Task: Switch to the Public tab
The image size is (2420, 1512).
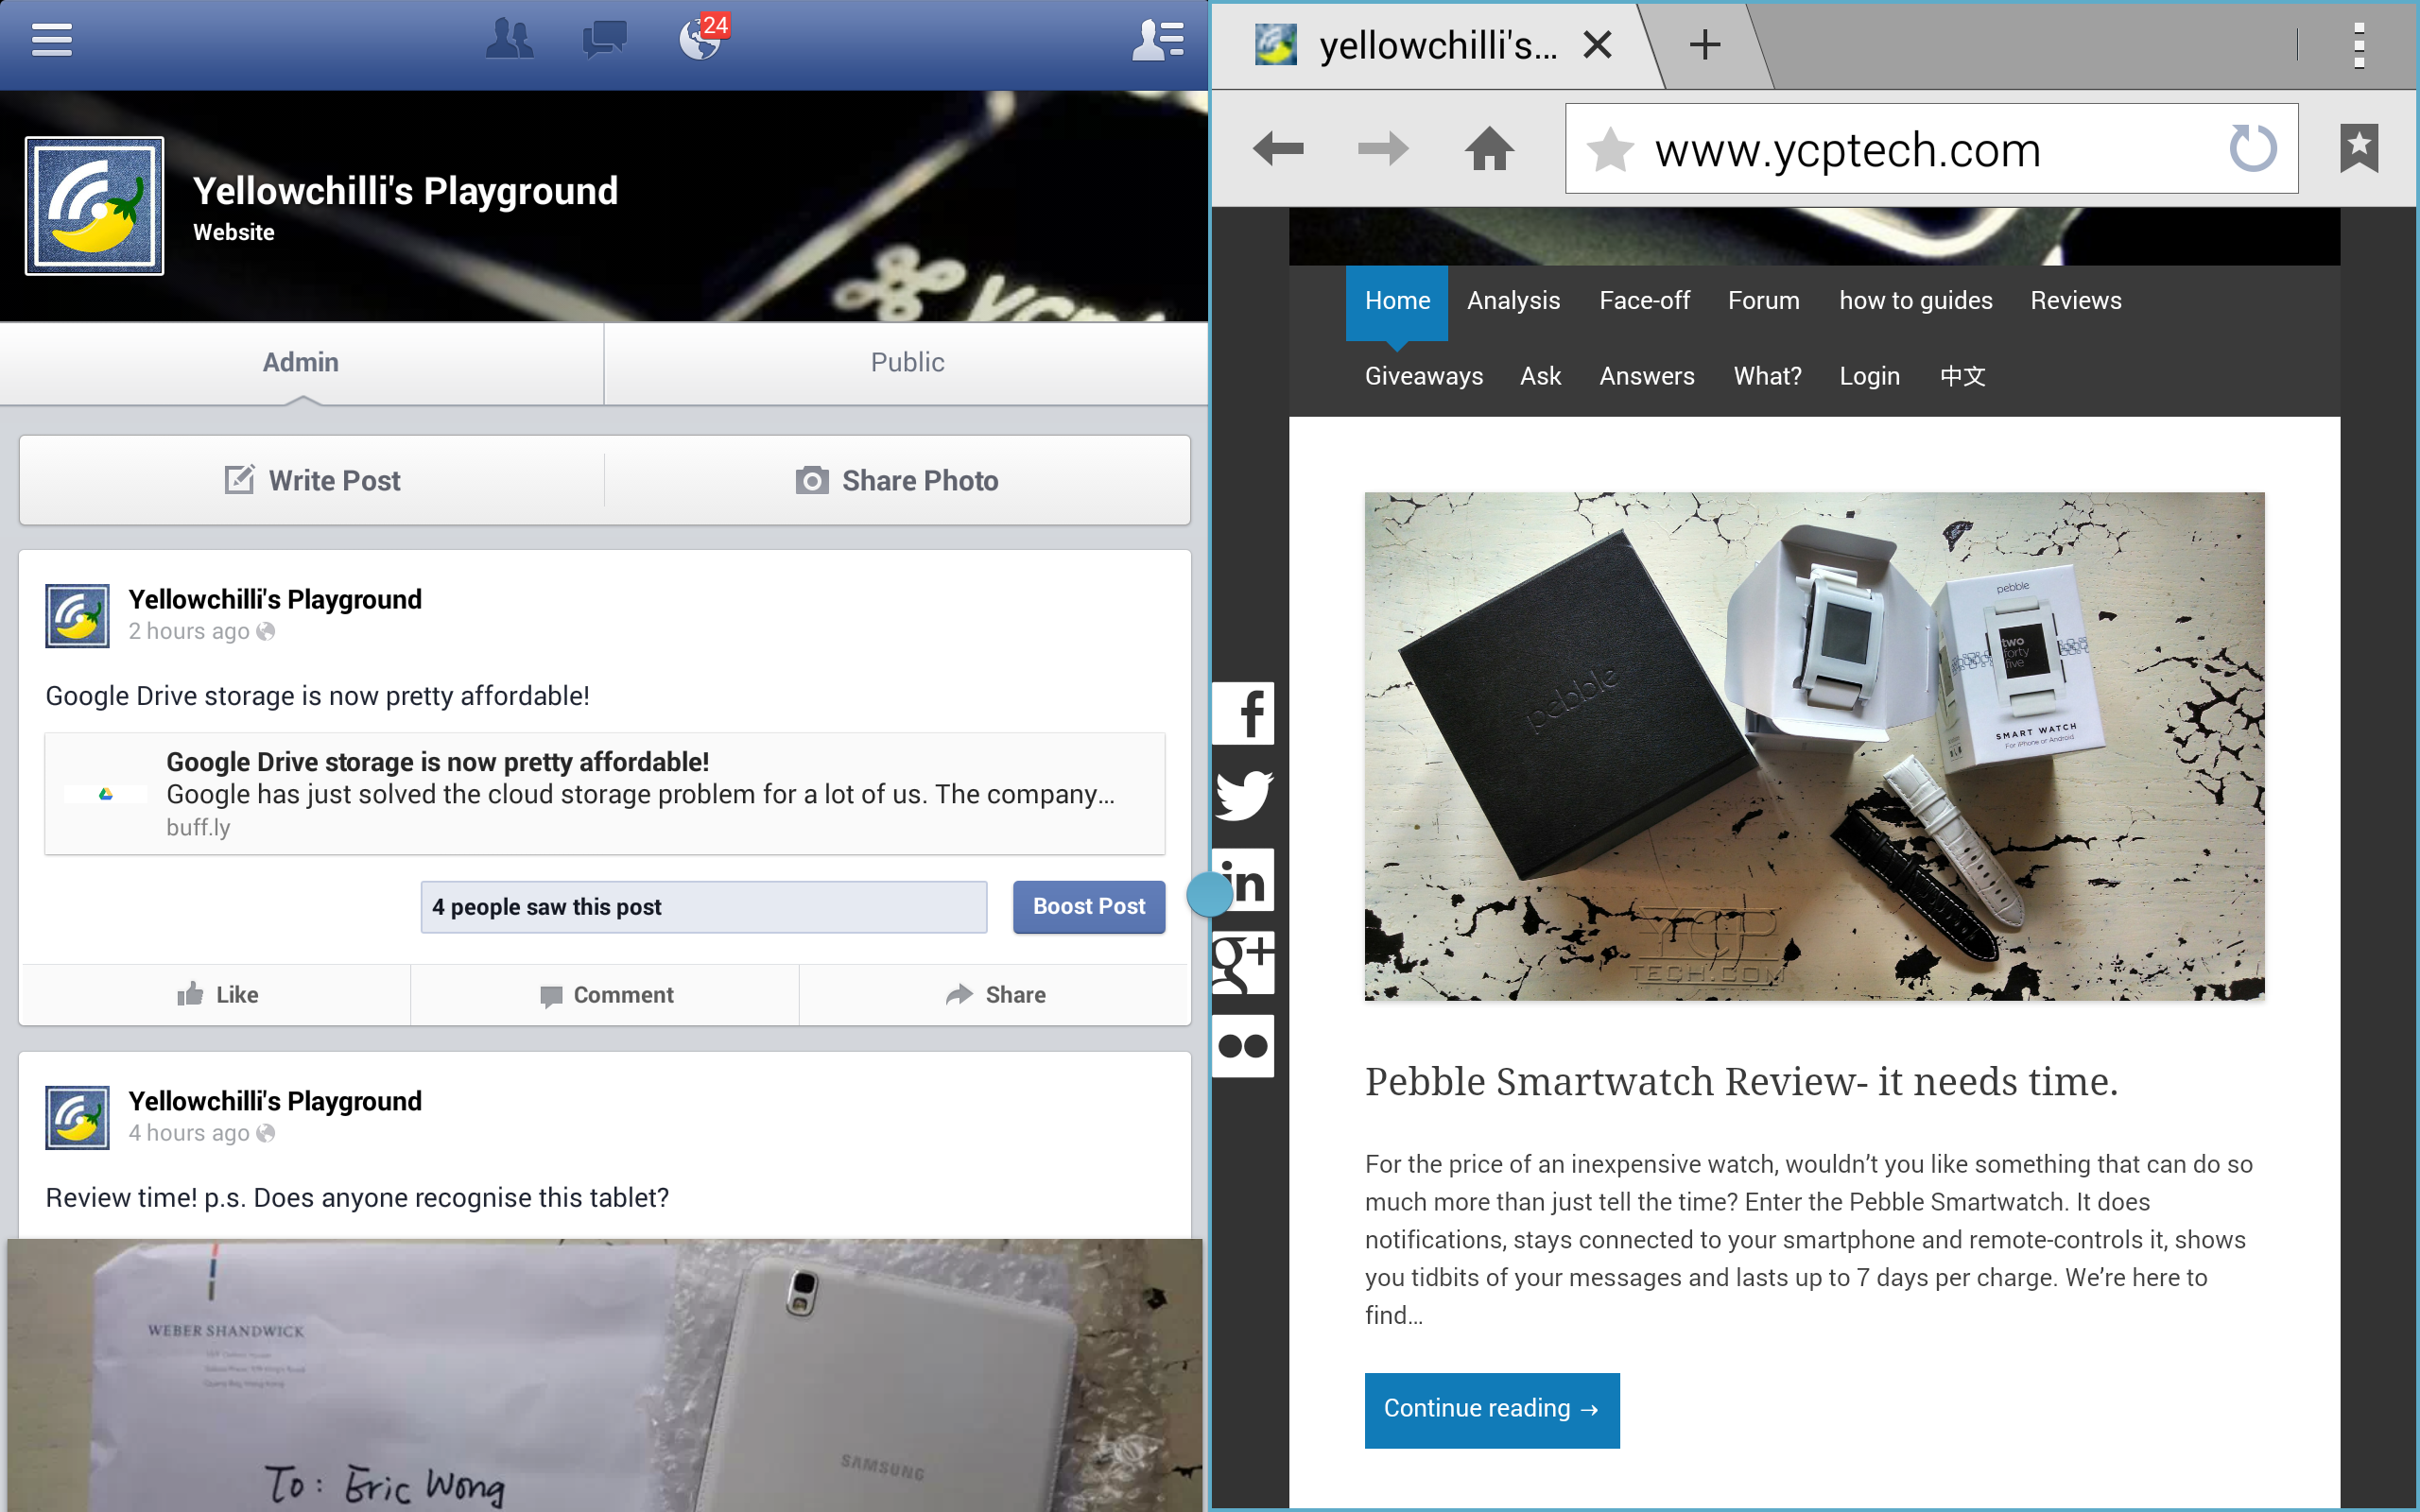Action: pos(907,362)
